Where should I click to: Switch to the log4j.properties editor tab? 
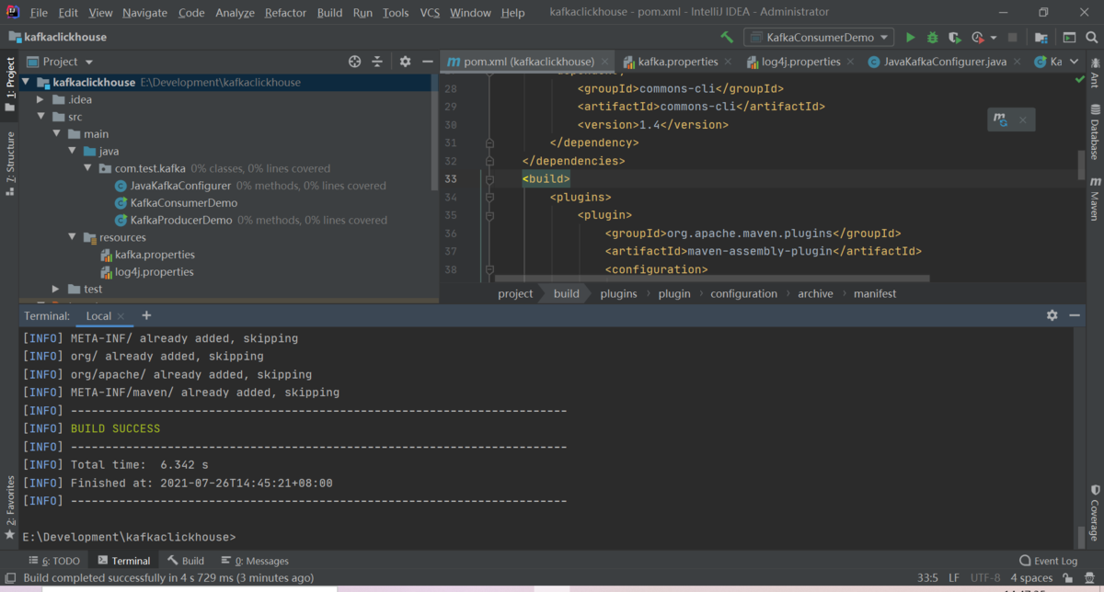800,62
